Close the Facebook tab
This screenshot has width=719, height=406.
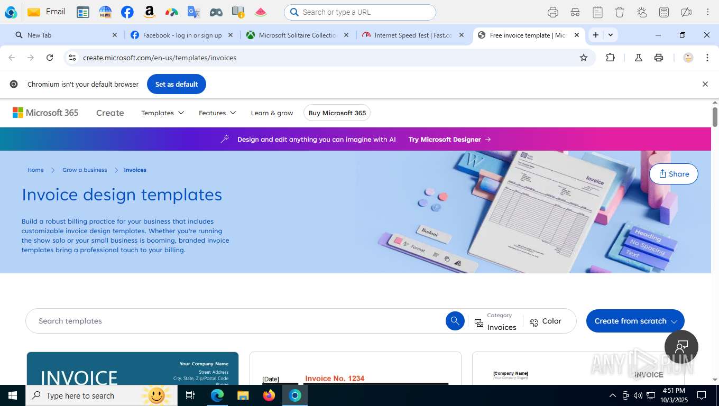(x=231, y=35)
